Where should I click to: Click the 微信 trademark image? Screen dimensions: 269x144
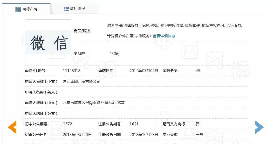click(48, 42)
